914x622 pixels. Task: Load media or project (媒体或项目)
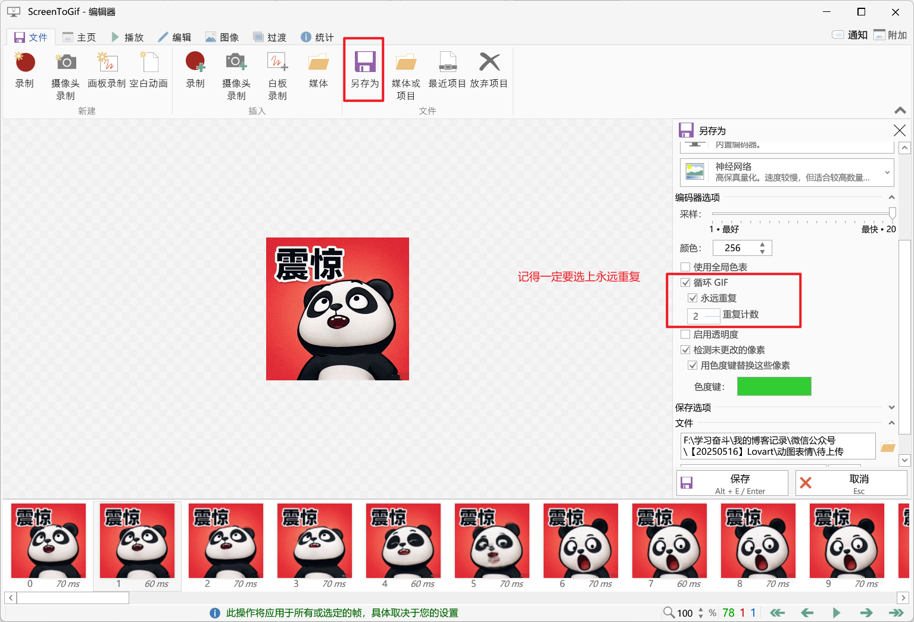pos(405,76)
